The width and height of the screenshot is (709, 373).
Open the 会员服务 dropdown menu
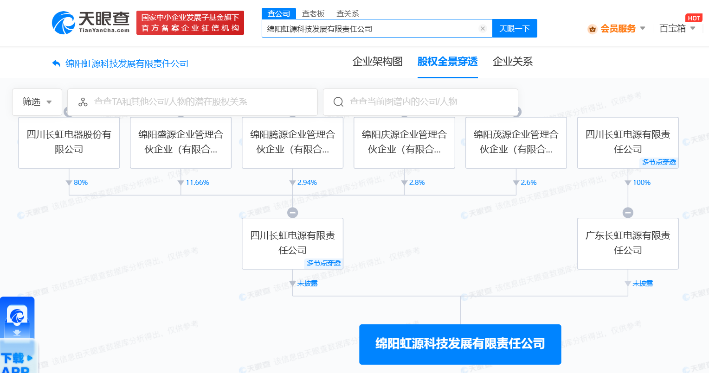click(x=617, y=28)
